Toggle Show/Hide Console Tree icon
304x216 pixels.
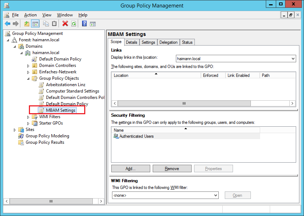(35, 24)
